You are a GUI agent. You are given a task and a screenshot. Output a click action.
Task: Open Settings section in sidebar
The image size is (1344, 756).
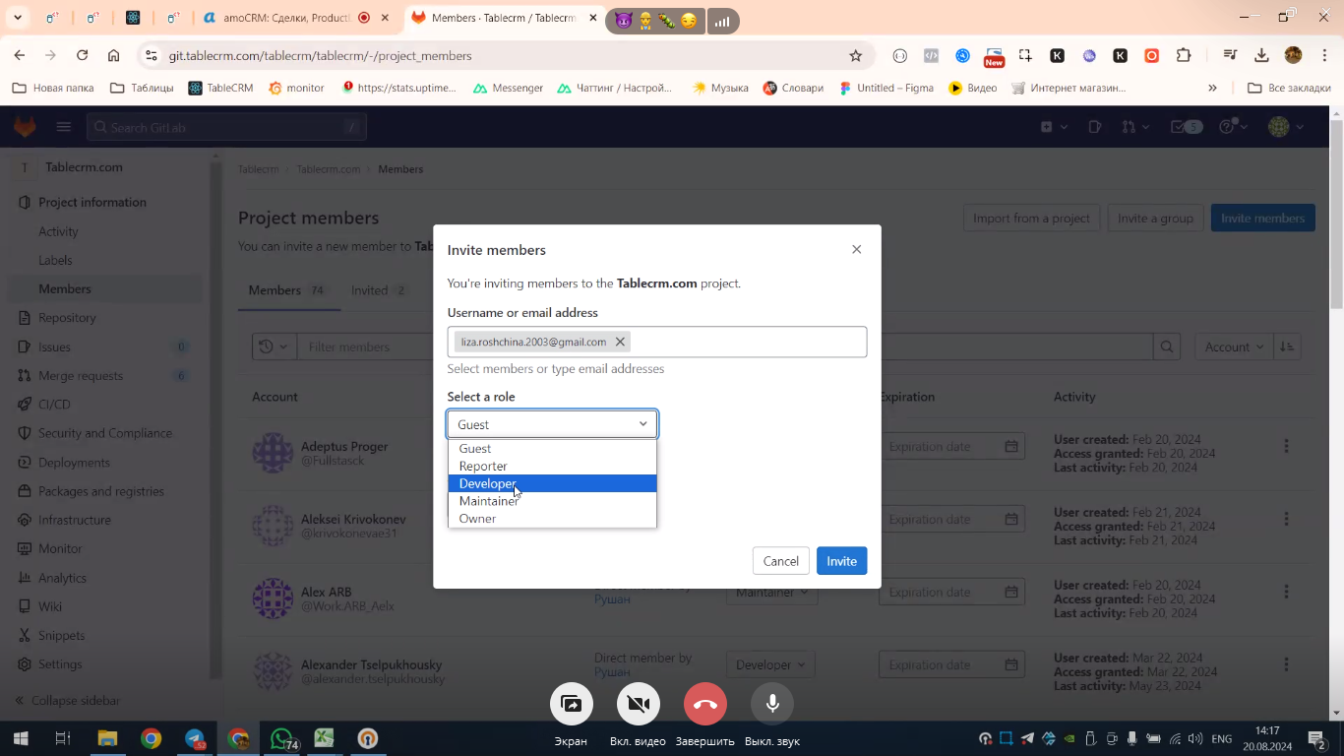[x=60, y=664]
